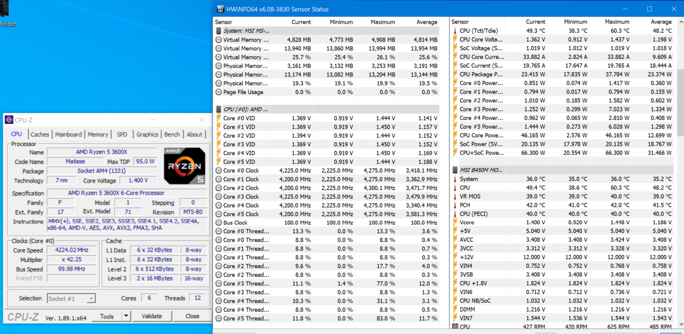Click the Page File Usage row icon

click(219, 92)
